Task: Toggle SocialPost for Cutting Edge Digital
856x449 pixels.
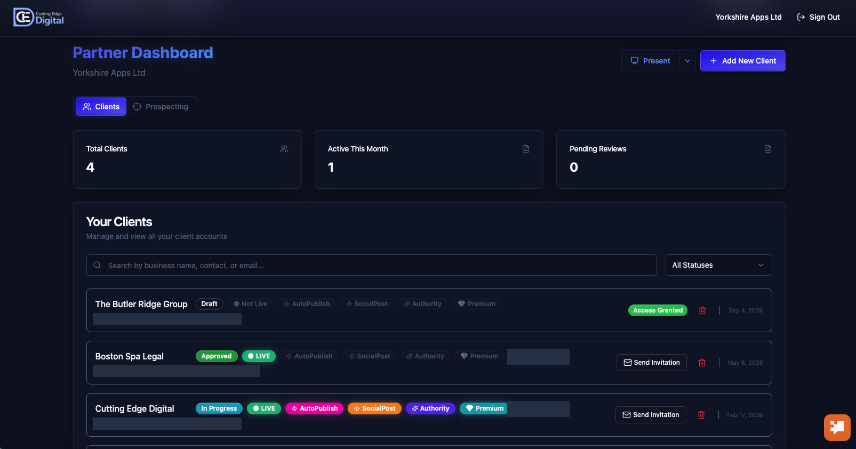Action: (374, 408)
